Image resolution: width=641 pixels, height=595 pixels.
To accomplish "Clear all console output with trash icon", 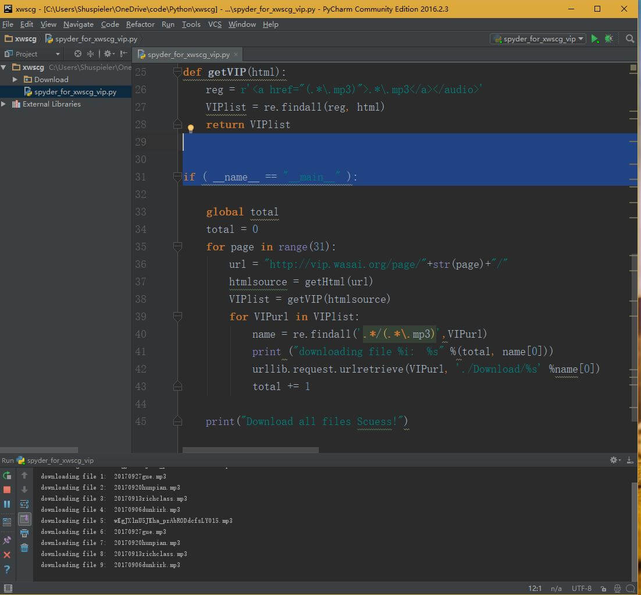I will pos(24,548).
